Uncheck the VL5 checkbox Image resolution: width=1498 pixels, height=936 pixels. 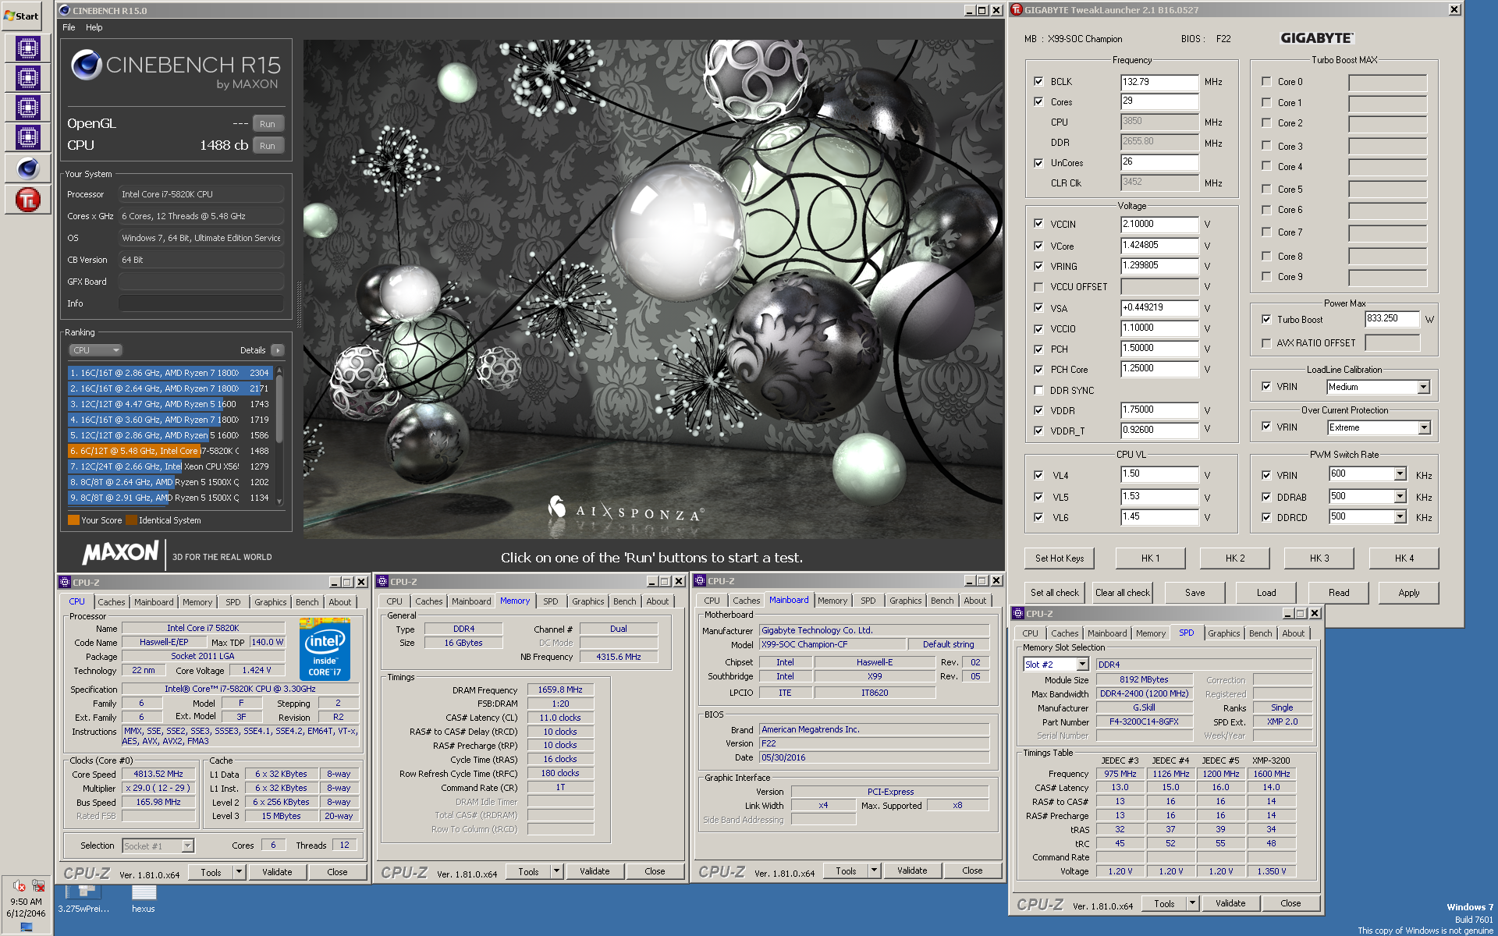(1038, 497)
